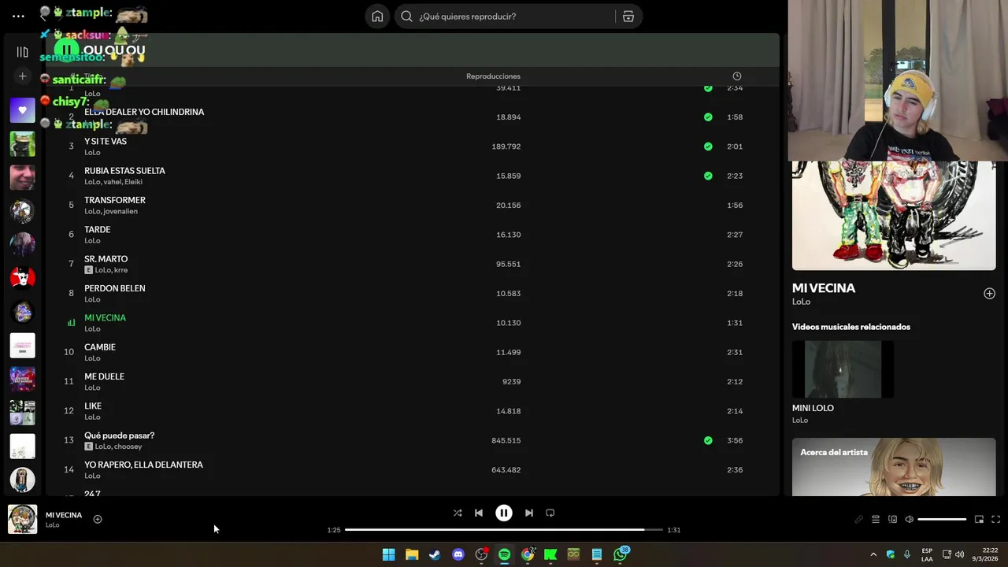Open the taskbar clock and date
The height and width of the screenshot is (567, 1008).
pyautogui.click(x=984, y=554)
